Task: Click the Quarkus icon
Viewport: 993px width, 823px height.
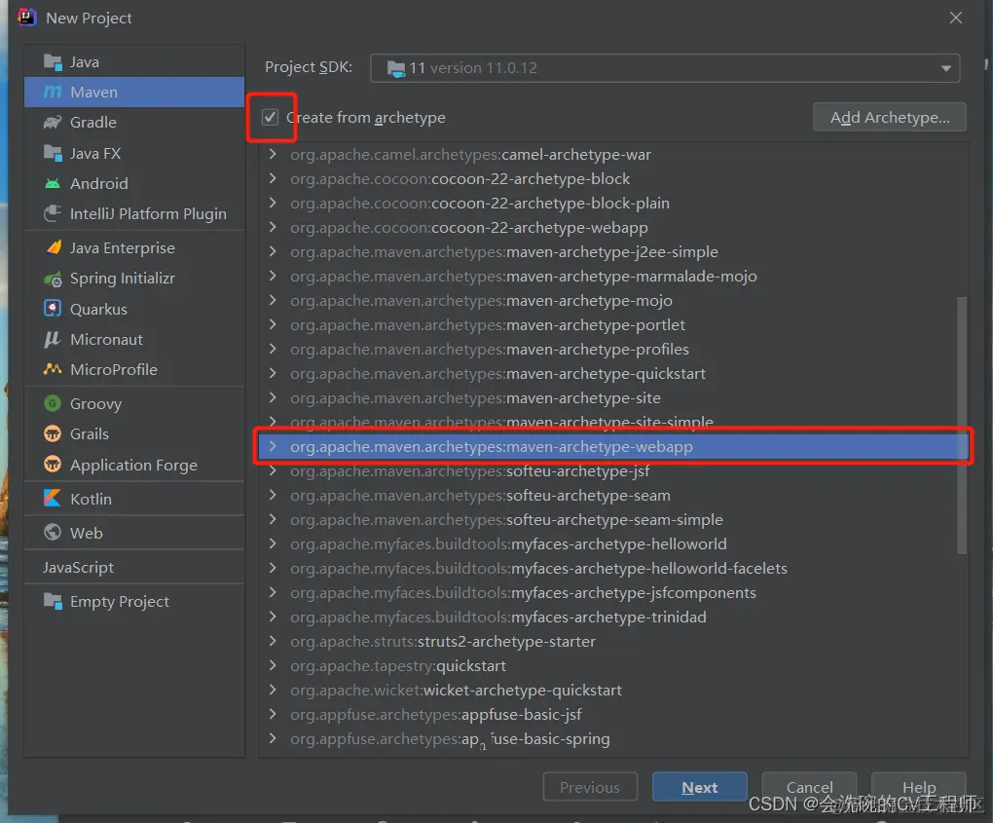Action: coord(53,309)
